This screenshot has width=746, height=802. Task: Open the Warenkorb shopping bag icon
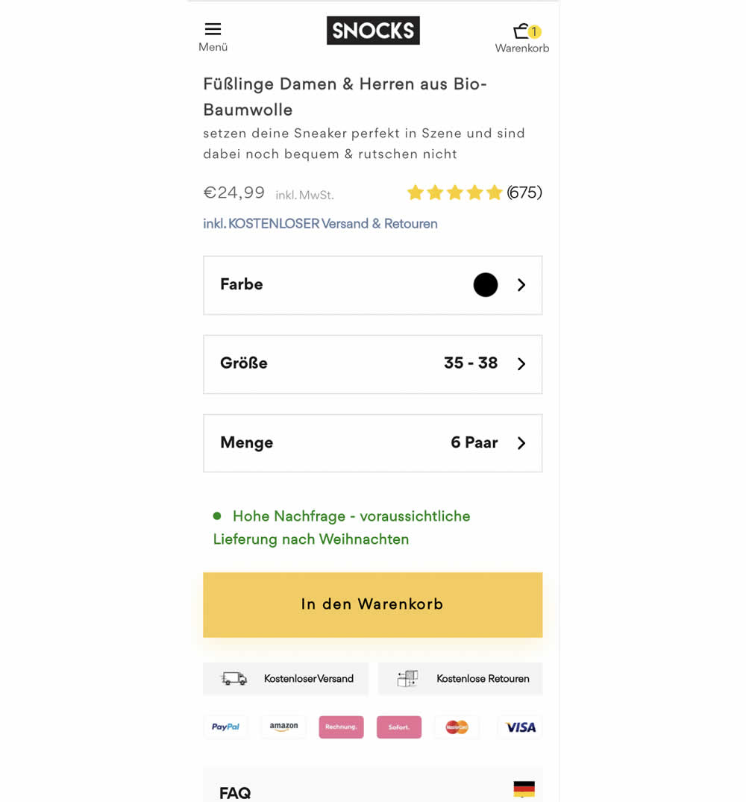[x=522, y=32]
